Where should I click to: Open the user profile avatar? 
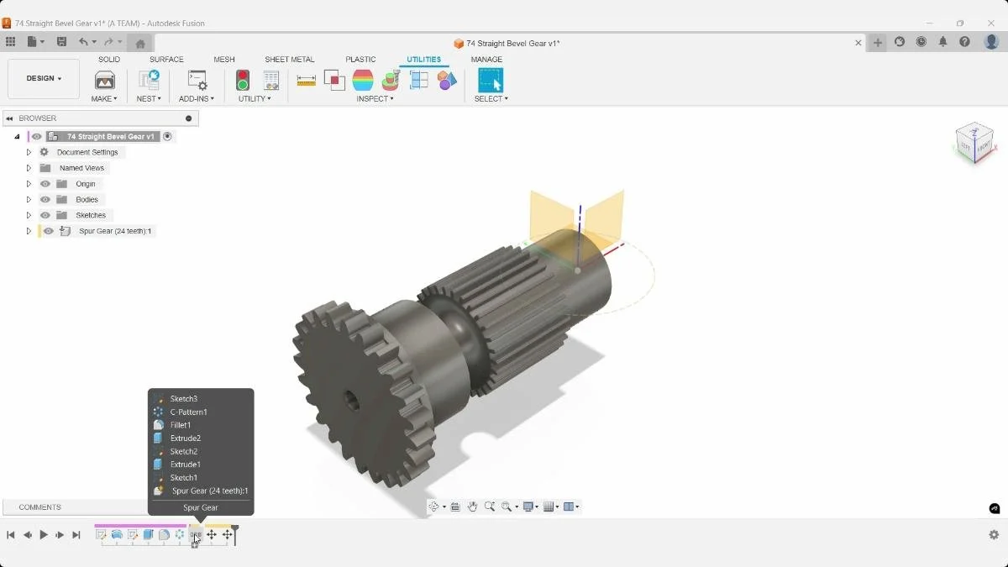click(991, 42)
